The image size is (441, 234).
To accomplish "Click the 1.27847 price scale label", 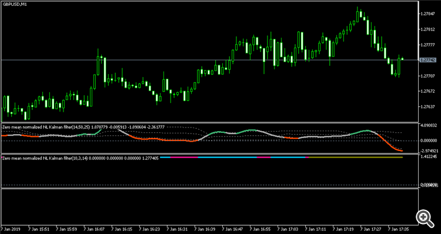I will point(427,14).
